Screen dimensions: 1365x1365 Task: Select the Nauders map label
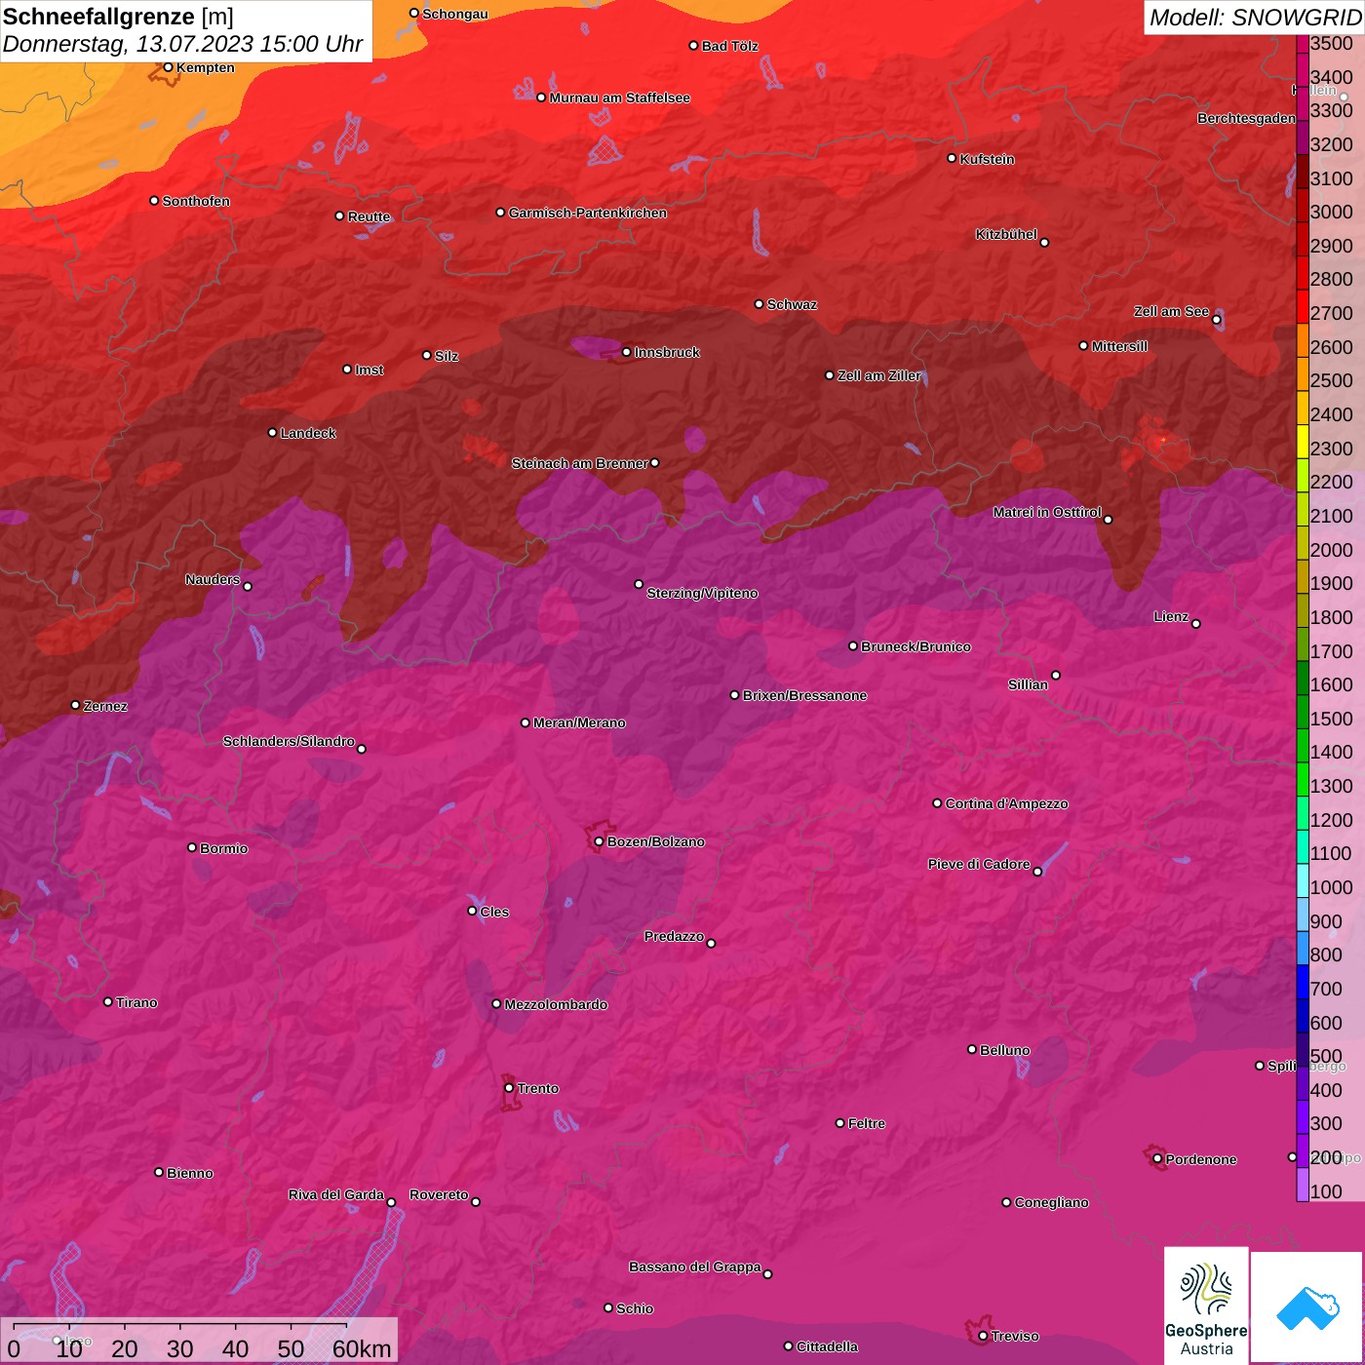[x=213, y=579]
